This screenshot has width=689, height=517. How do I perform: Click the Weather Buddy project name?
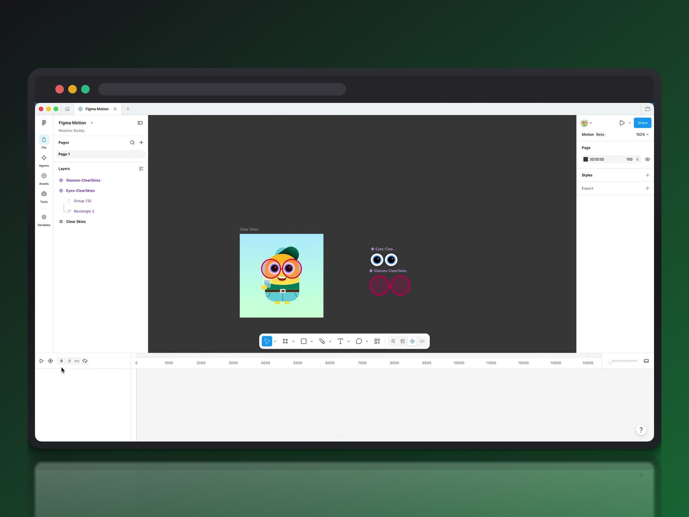click(x=71, y=131)
